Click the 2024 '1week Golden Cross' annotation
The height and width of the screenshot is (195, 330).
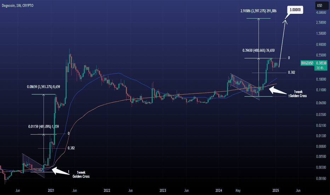click(298, 94)
